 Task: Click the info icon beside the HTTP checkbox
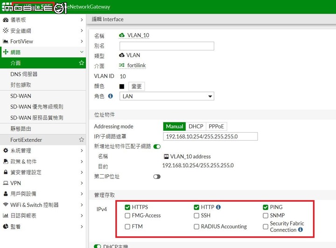click(218, 207)
